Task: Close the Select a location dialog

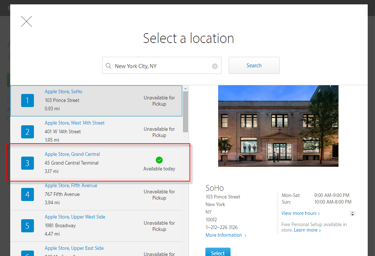Action: (x=26, y=21)
